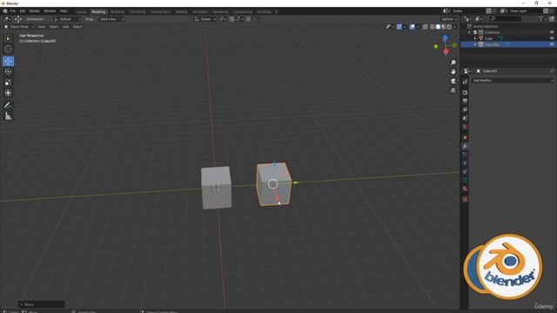
Task: Click the red X axis on navigation gizmo
Action: point(446,51)
